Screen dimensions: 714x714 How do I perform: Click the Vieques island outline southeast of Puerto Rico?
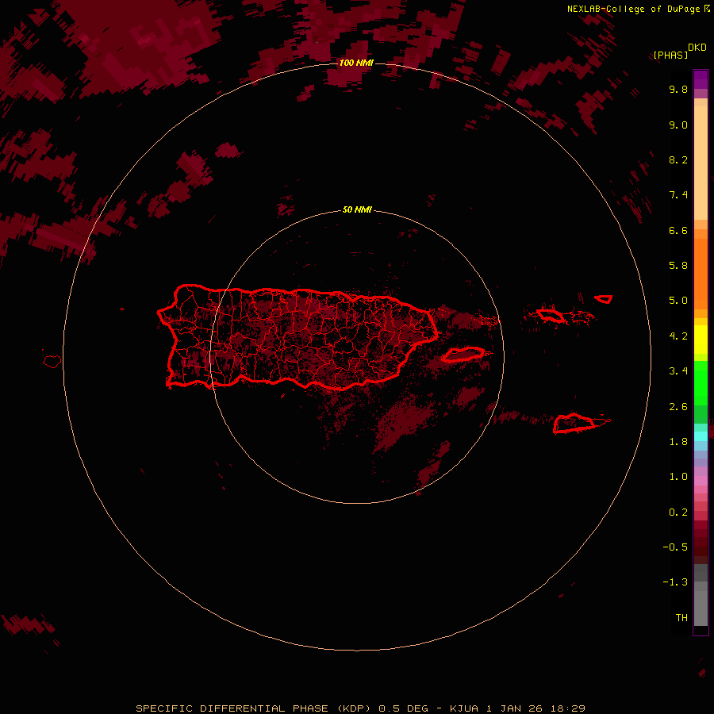[x=463, y=355]
